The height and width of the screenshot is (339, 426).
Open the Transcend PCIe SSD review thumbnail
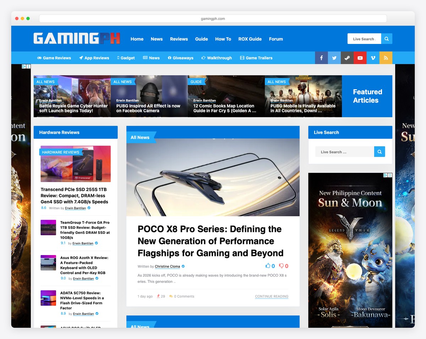tap(76, 164)
